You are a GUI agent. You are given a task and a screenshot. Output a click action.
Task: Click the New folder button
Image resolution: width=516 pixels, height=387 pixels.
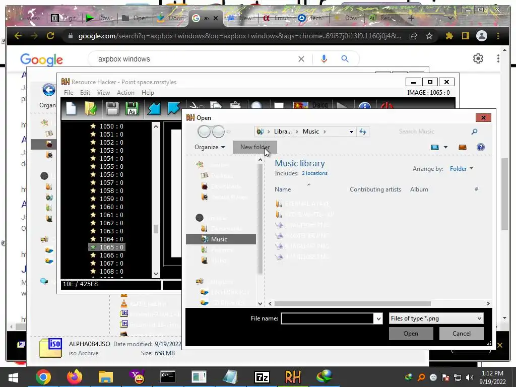tap(254, 147)
